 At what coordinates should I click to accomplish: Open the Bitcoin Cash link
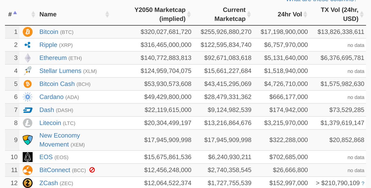[x=57, y=84]
